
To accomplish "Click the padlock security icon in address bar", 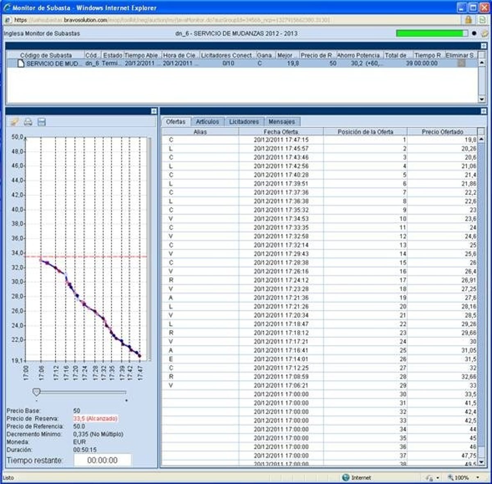I will [468, 20].
